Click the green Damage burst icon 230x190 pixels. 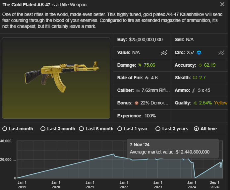click(140, 65)
